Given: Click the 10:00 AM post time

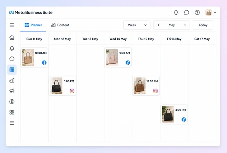Looking at the screenshot, I should 41,53.
